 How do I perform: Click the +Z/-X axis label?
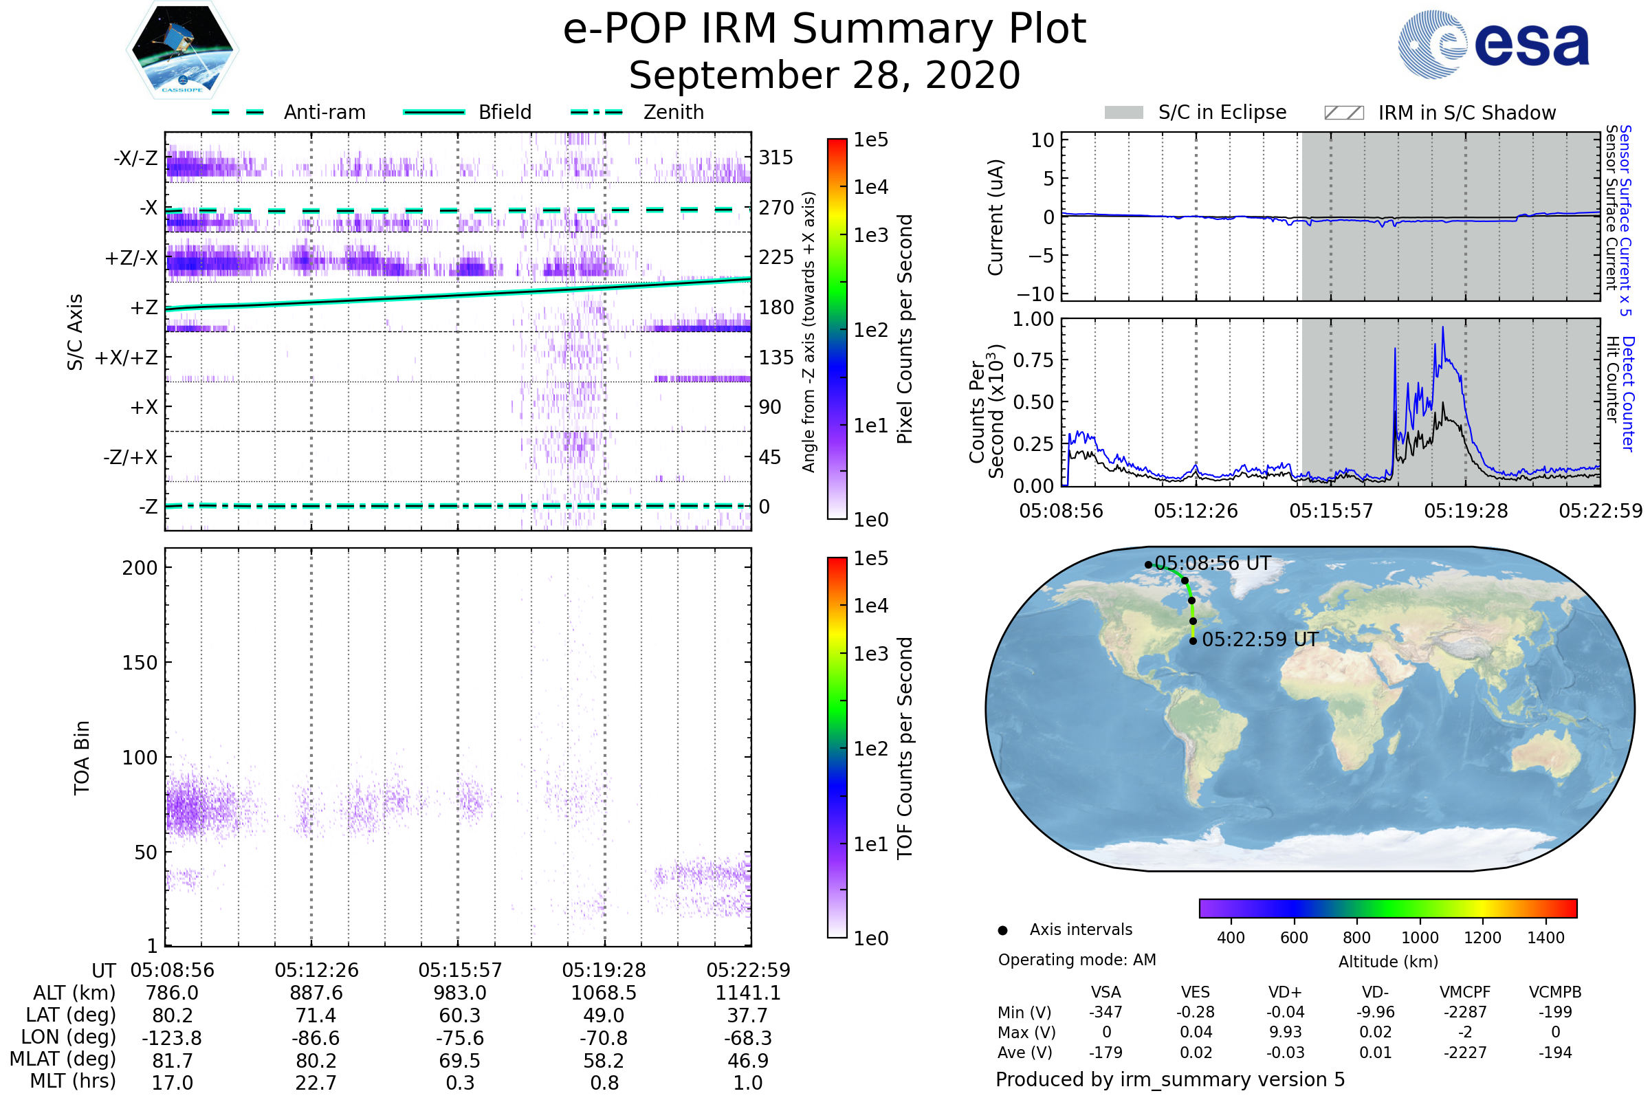131,258
